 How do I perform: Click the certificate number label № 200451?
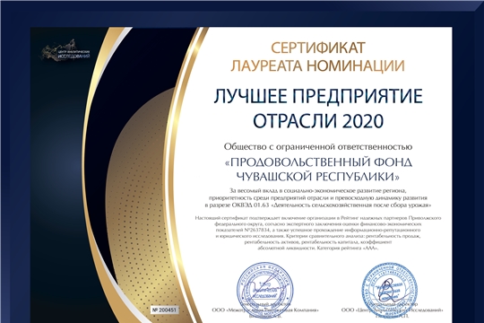[x=165, y=310]
